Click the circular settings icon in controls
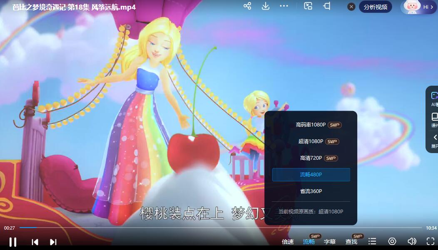This screenshot has height=250, width=438. click(392, 241)
